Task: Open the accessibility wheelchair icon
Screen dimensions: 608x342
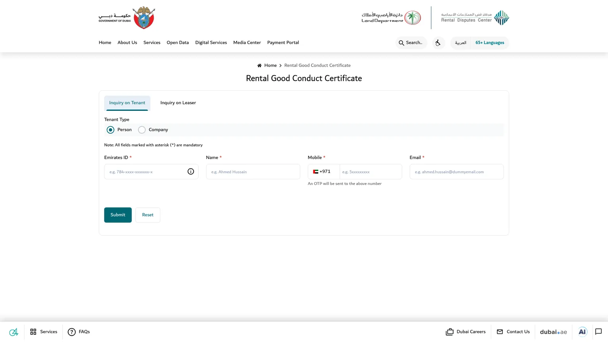Action: pos(438,43)
